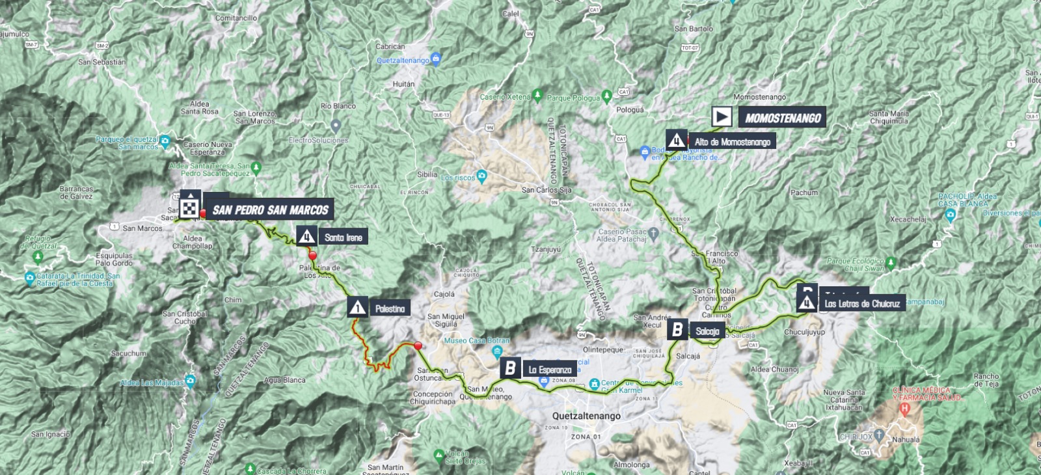
Task: Click the Caserio Xetena tree pin
Action: [537, 96]
